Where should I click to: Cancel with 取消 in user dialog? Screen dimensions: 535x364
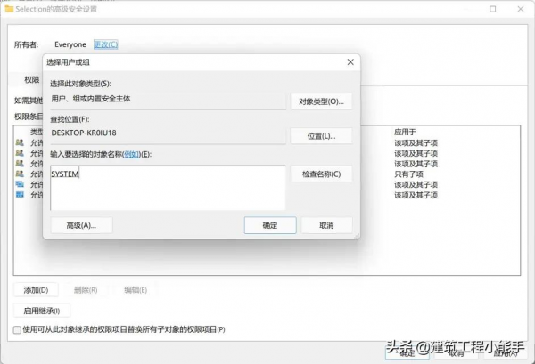(x=326, y=225)
